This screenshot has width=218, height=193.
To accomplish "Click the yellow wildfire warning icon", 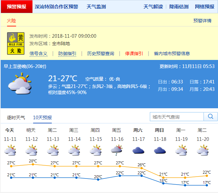I will 16,43.
